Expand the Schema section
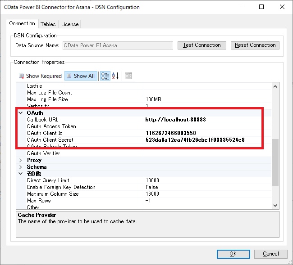The width and height of the screenshot is (293, 265). (x=21, y=167)
